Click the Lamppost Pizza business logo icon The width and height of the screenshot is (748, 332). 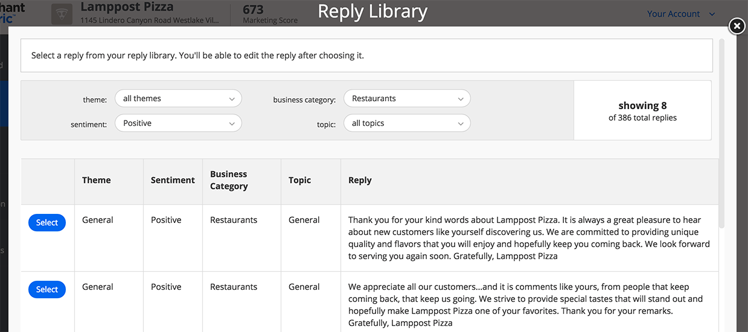pos(62,14)
